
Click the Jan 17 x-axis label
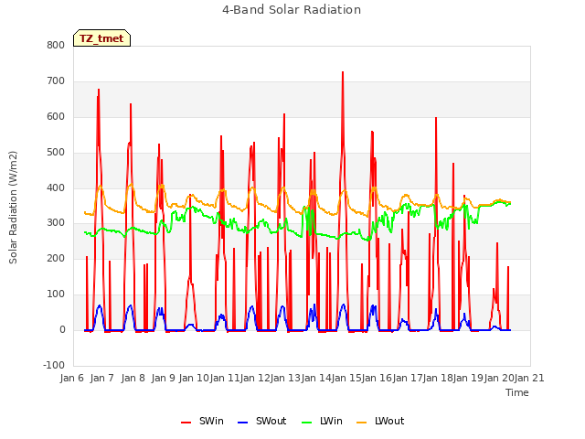(408, 378)
